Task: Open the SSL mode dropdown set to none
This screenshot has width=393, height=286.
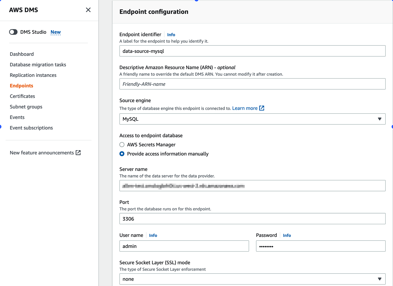Action: 252,279
